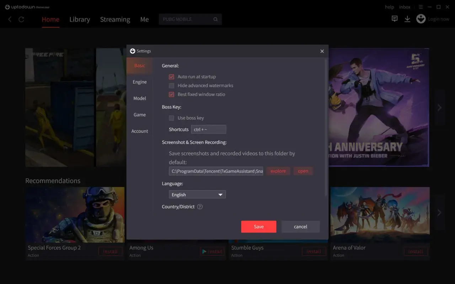Click the Country/District help question mark
The width and height of the screenshot is (455, 284).
pos(199,206)
